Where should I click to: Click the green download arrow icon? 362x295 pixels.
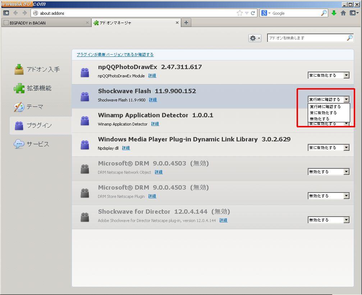(x=334, y=13)
